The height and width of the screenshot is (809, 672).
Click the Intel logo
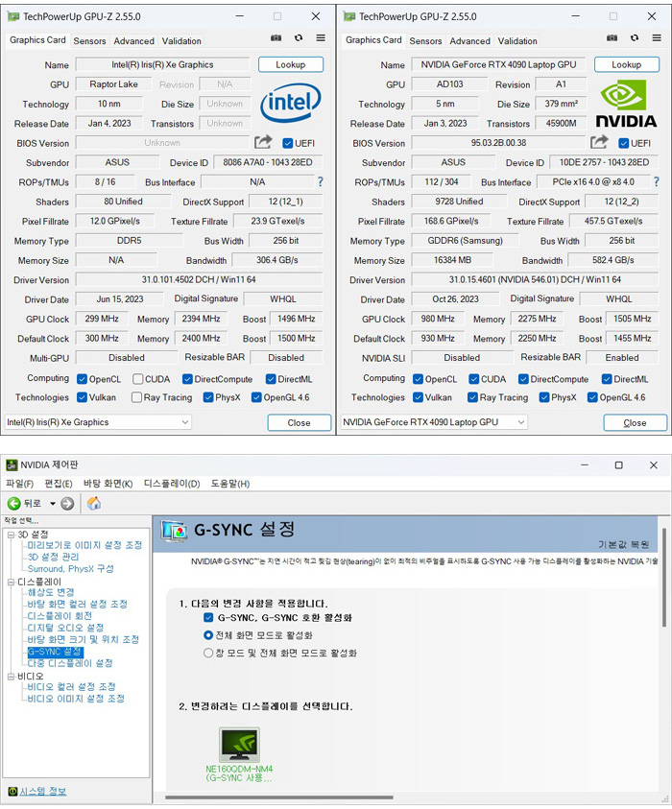[291, 102]
